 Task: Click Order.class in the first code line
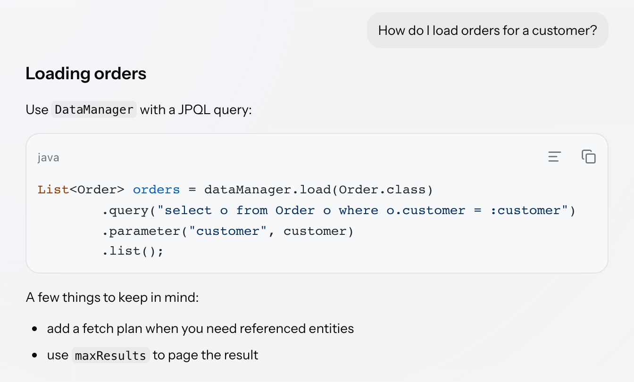coord(382,190)
